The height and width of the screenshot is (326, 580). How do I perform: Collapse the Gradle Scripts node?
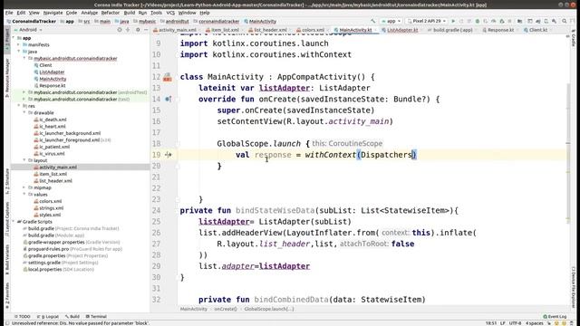(x=14, y=221)
